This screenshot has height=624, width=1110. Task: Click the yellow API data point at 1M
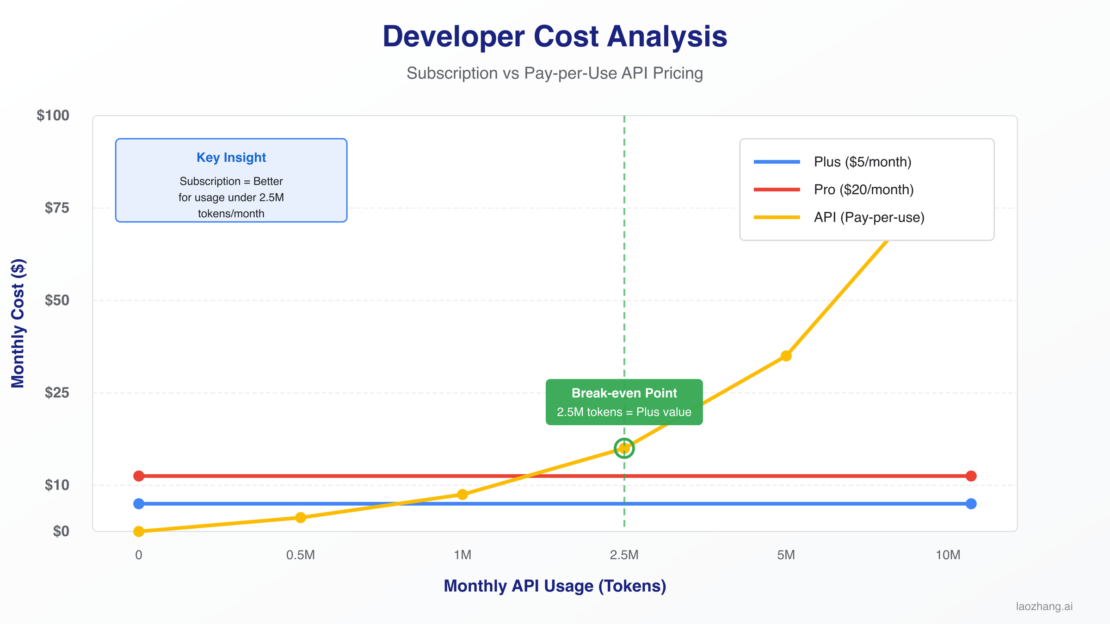point(462,494)
